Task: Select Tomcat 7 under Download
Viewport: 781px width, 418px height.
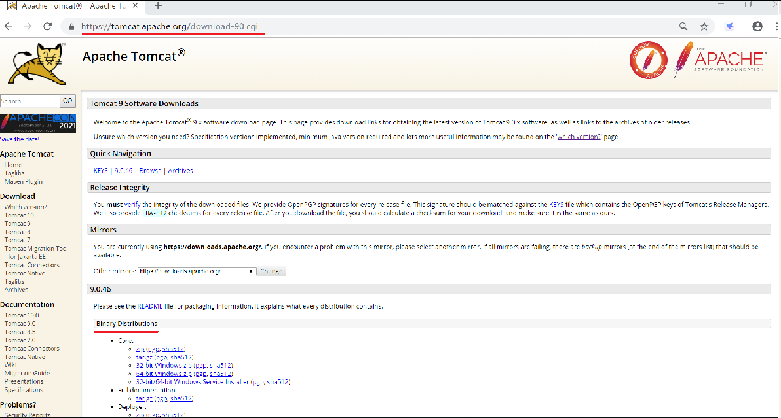Action: pyautogui.click(x=18, y=240)
